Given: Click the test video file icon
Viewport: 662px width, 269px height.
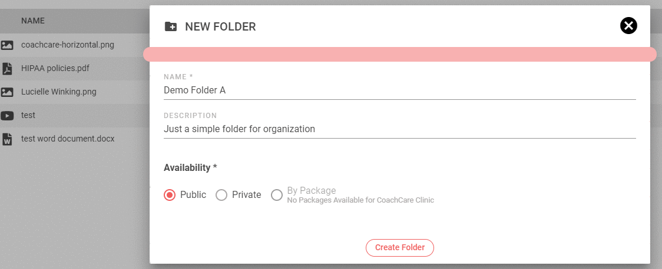Looking at the screenshot, I should [x=7, y=116].
